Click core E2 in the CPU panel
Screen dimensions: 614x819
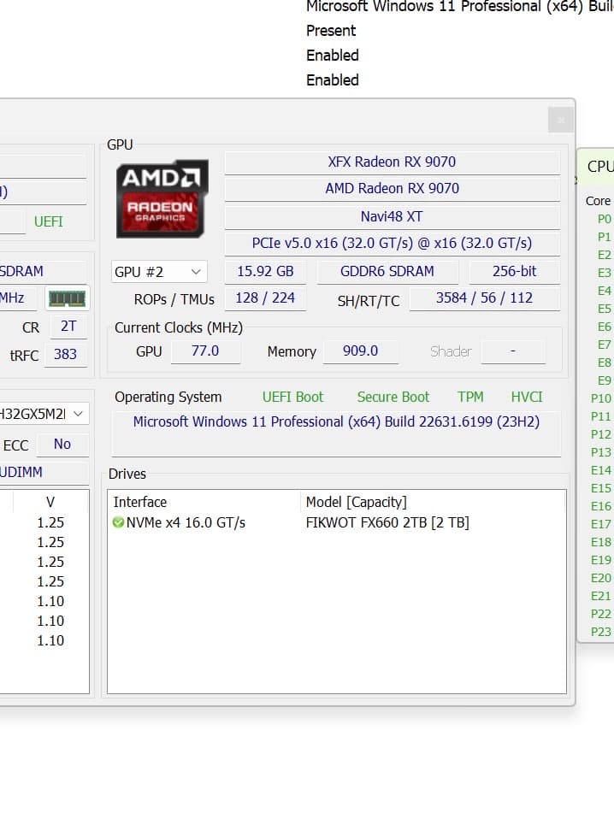click(x=604, y=255)
